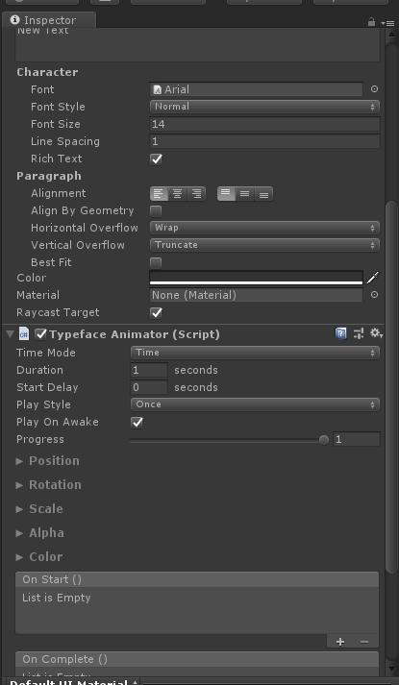
Task: Enable the Best Fit checkbox
Action: click(156, 262)
